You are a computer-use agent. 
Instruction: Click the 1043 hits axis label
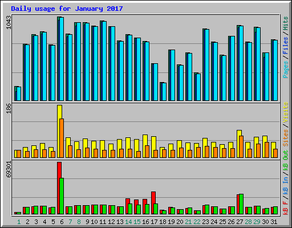9,22
